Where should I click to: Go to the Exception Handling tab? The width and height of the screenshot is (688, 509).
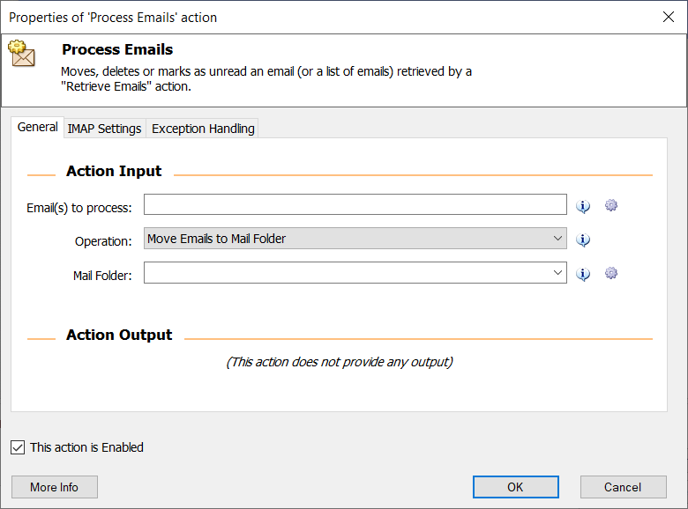click(203, 129)
